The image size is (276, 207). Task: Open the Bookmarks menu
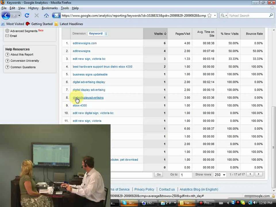click(x=50, y=8)
